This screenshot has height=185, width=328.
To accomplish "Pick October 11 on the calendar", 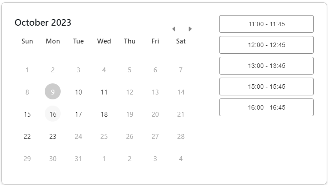I will pyautogui.click(x=104, y=92).
